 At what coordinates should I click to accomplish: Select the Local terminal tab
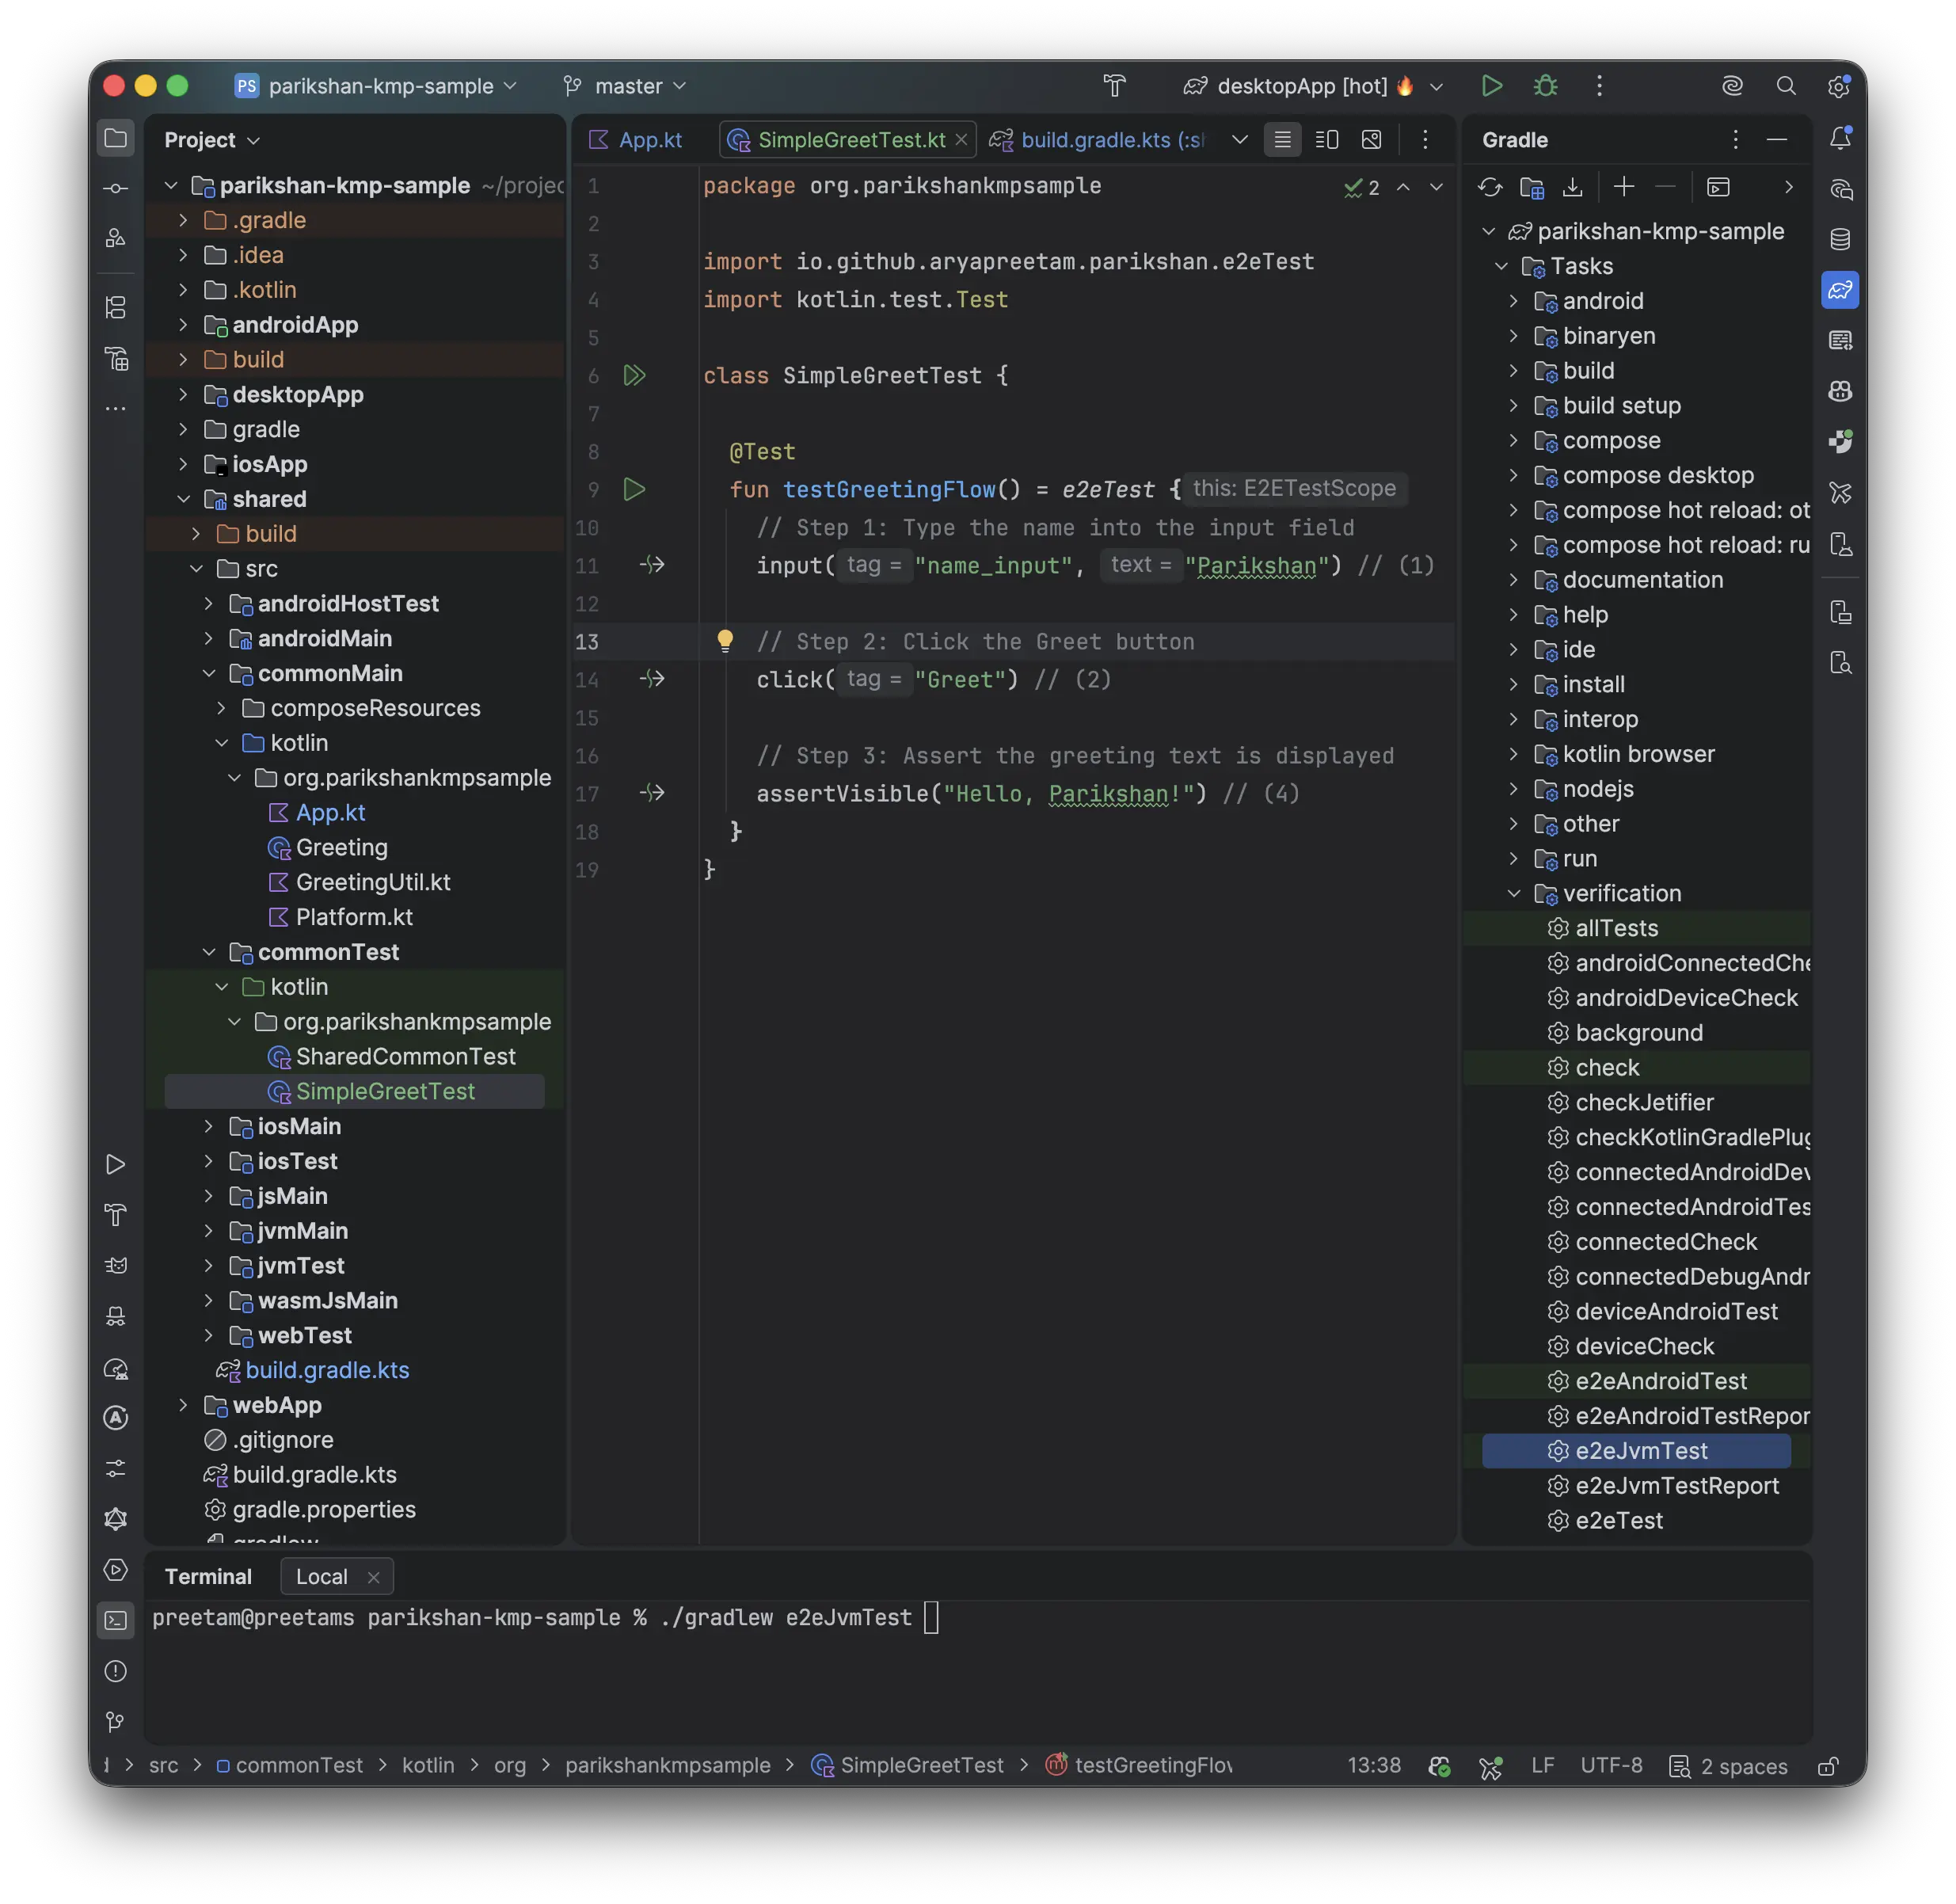coord(321,1577)
